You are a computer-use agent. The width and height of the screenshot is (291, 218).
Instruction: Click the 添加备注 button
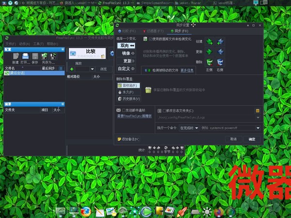(x=128, y=139)
